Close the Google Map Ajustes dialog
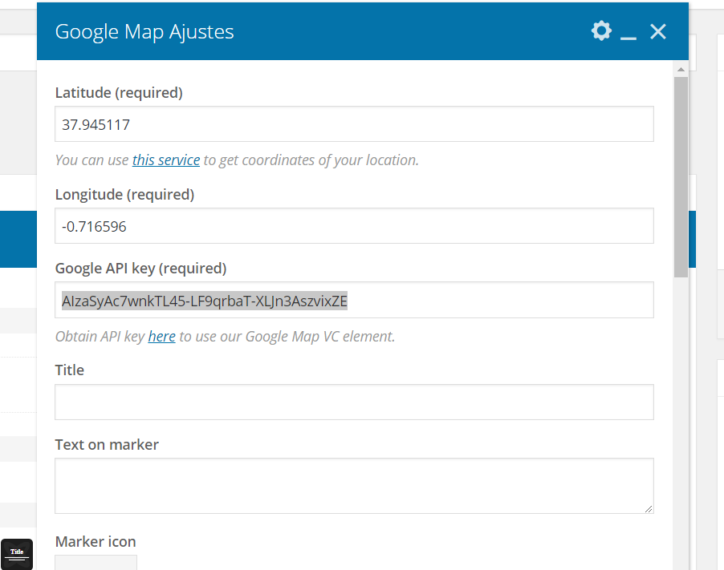Viewport: 724px width, 570px height. (x=658, y=31)
